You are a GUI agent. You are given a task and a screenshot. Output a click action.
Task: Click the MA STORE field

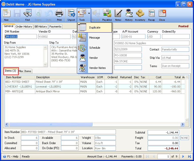[128, 61]
